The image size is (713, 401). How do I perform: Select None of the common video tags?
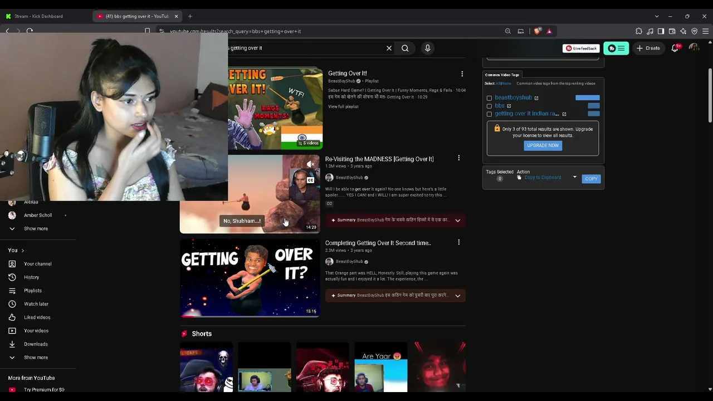(x=506, y=84)
